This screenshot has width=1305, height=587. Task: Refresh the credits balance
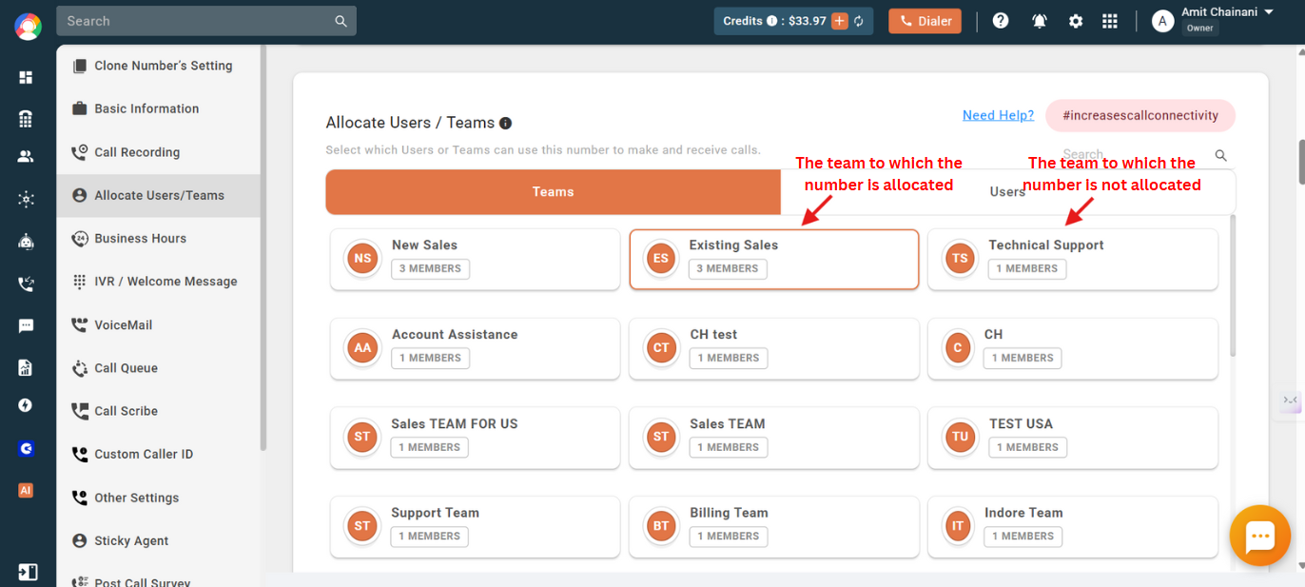click(x=858, y=21)
